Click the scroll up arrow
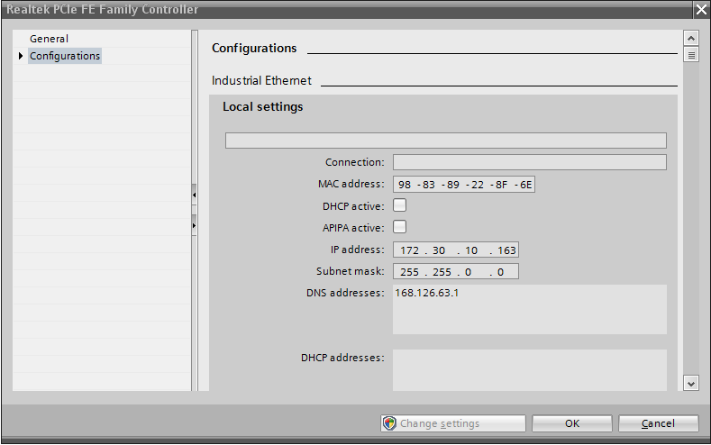 690,39
